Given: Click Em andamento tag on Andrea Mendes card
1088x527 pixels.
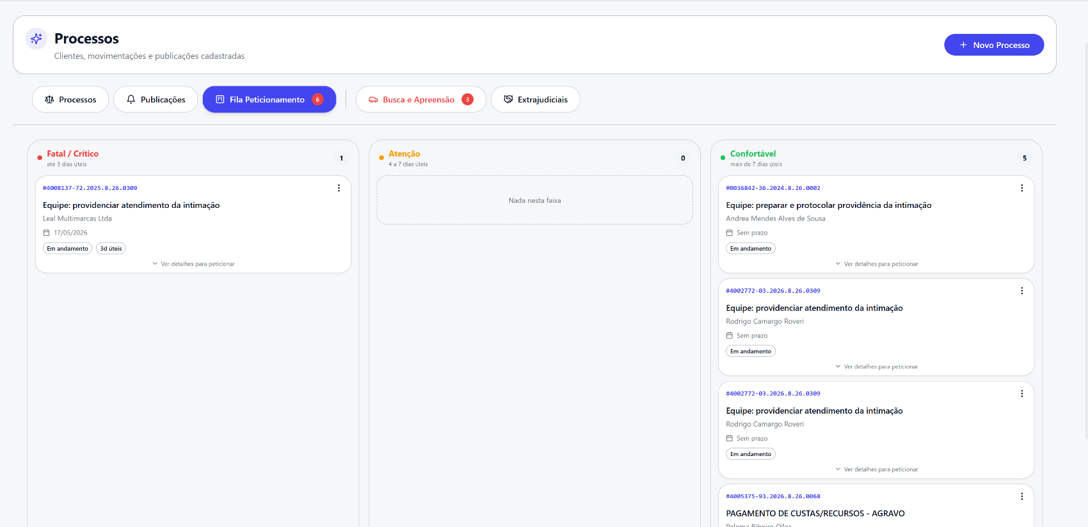Looking at the screenshot, I should [x=751, y=248].
